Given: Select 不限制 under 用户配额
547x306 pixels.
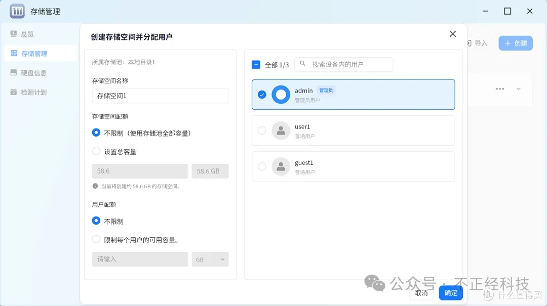Looking at the screenshot, I should (96, 221).
